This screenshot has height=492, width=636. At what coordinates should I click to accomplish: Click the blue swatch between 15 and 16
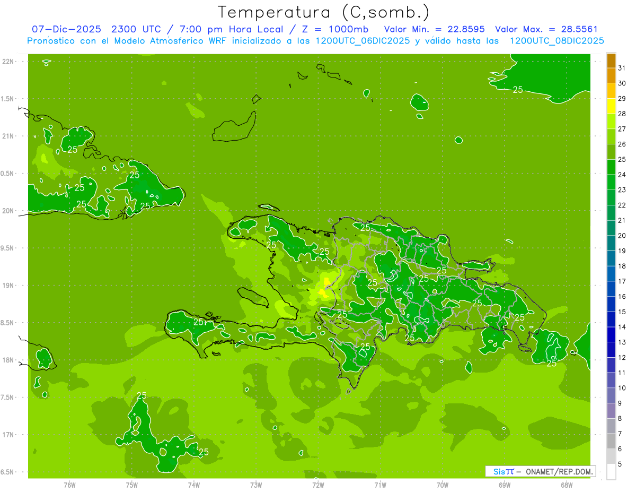611,304
